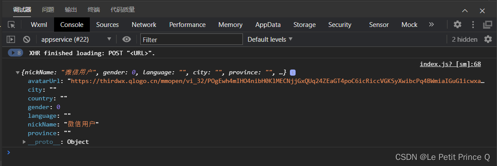The image size is (497, 166).
Task: Open console settings gear beside hidden count
Action: [488, 39]
